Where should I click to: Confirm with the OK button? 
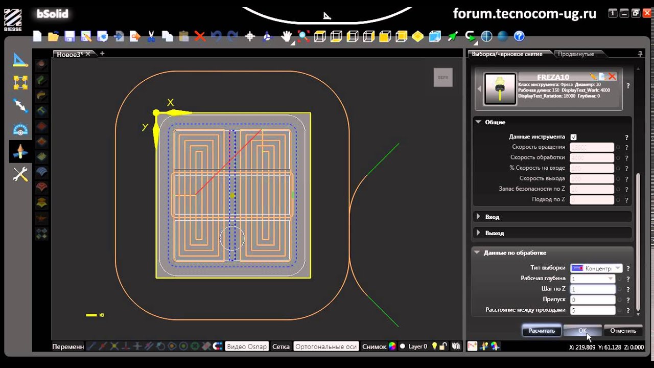pos(582,331)
